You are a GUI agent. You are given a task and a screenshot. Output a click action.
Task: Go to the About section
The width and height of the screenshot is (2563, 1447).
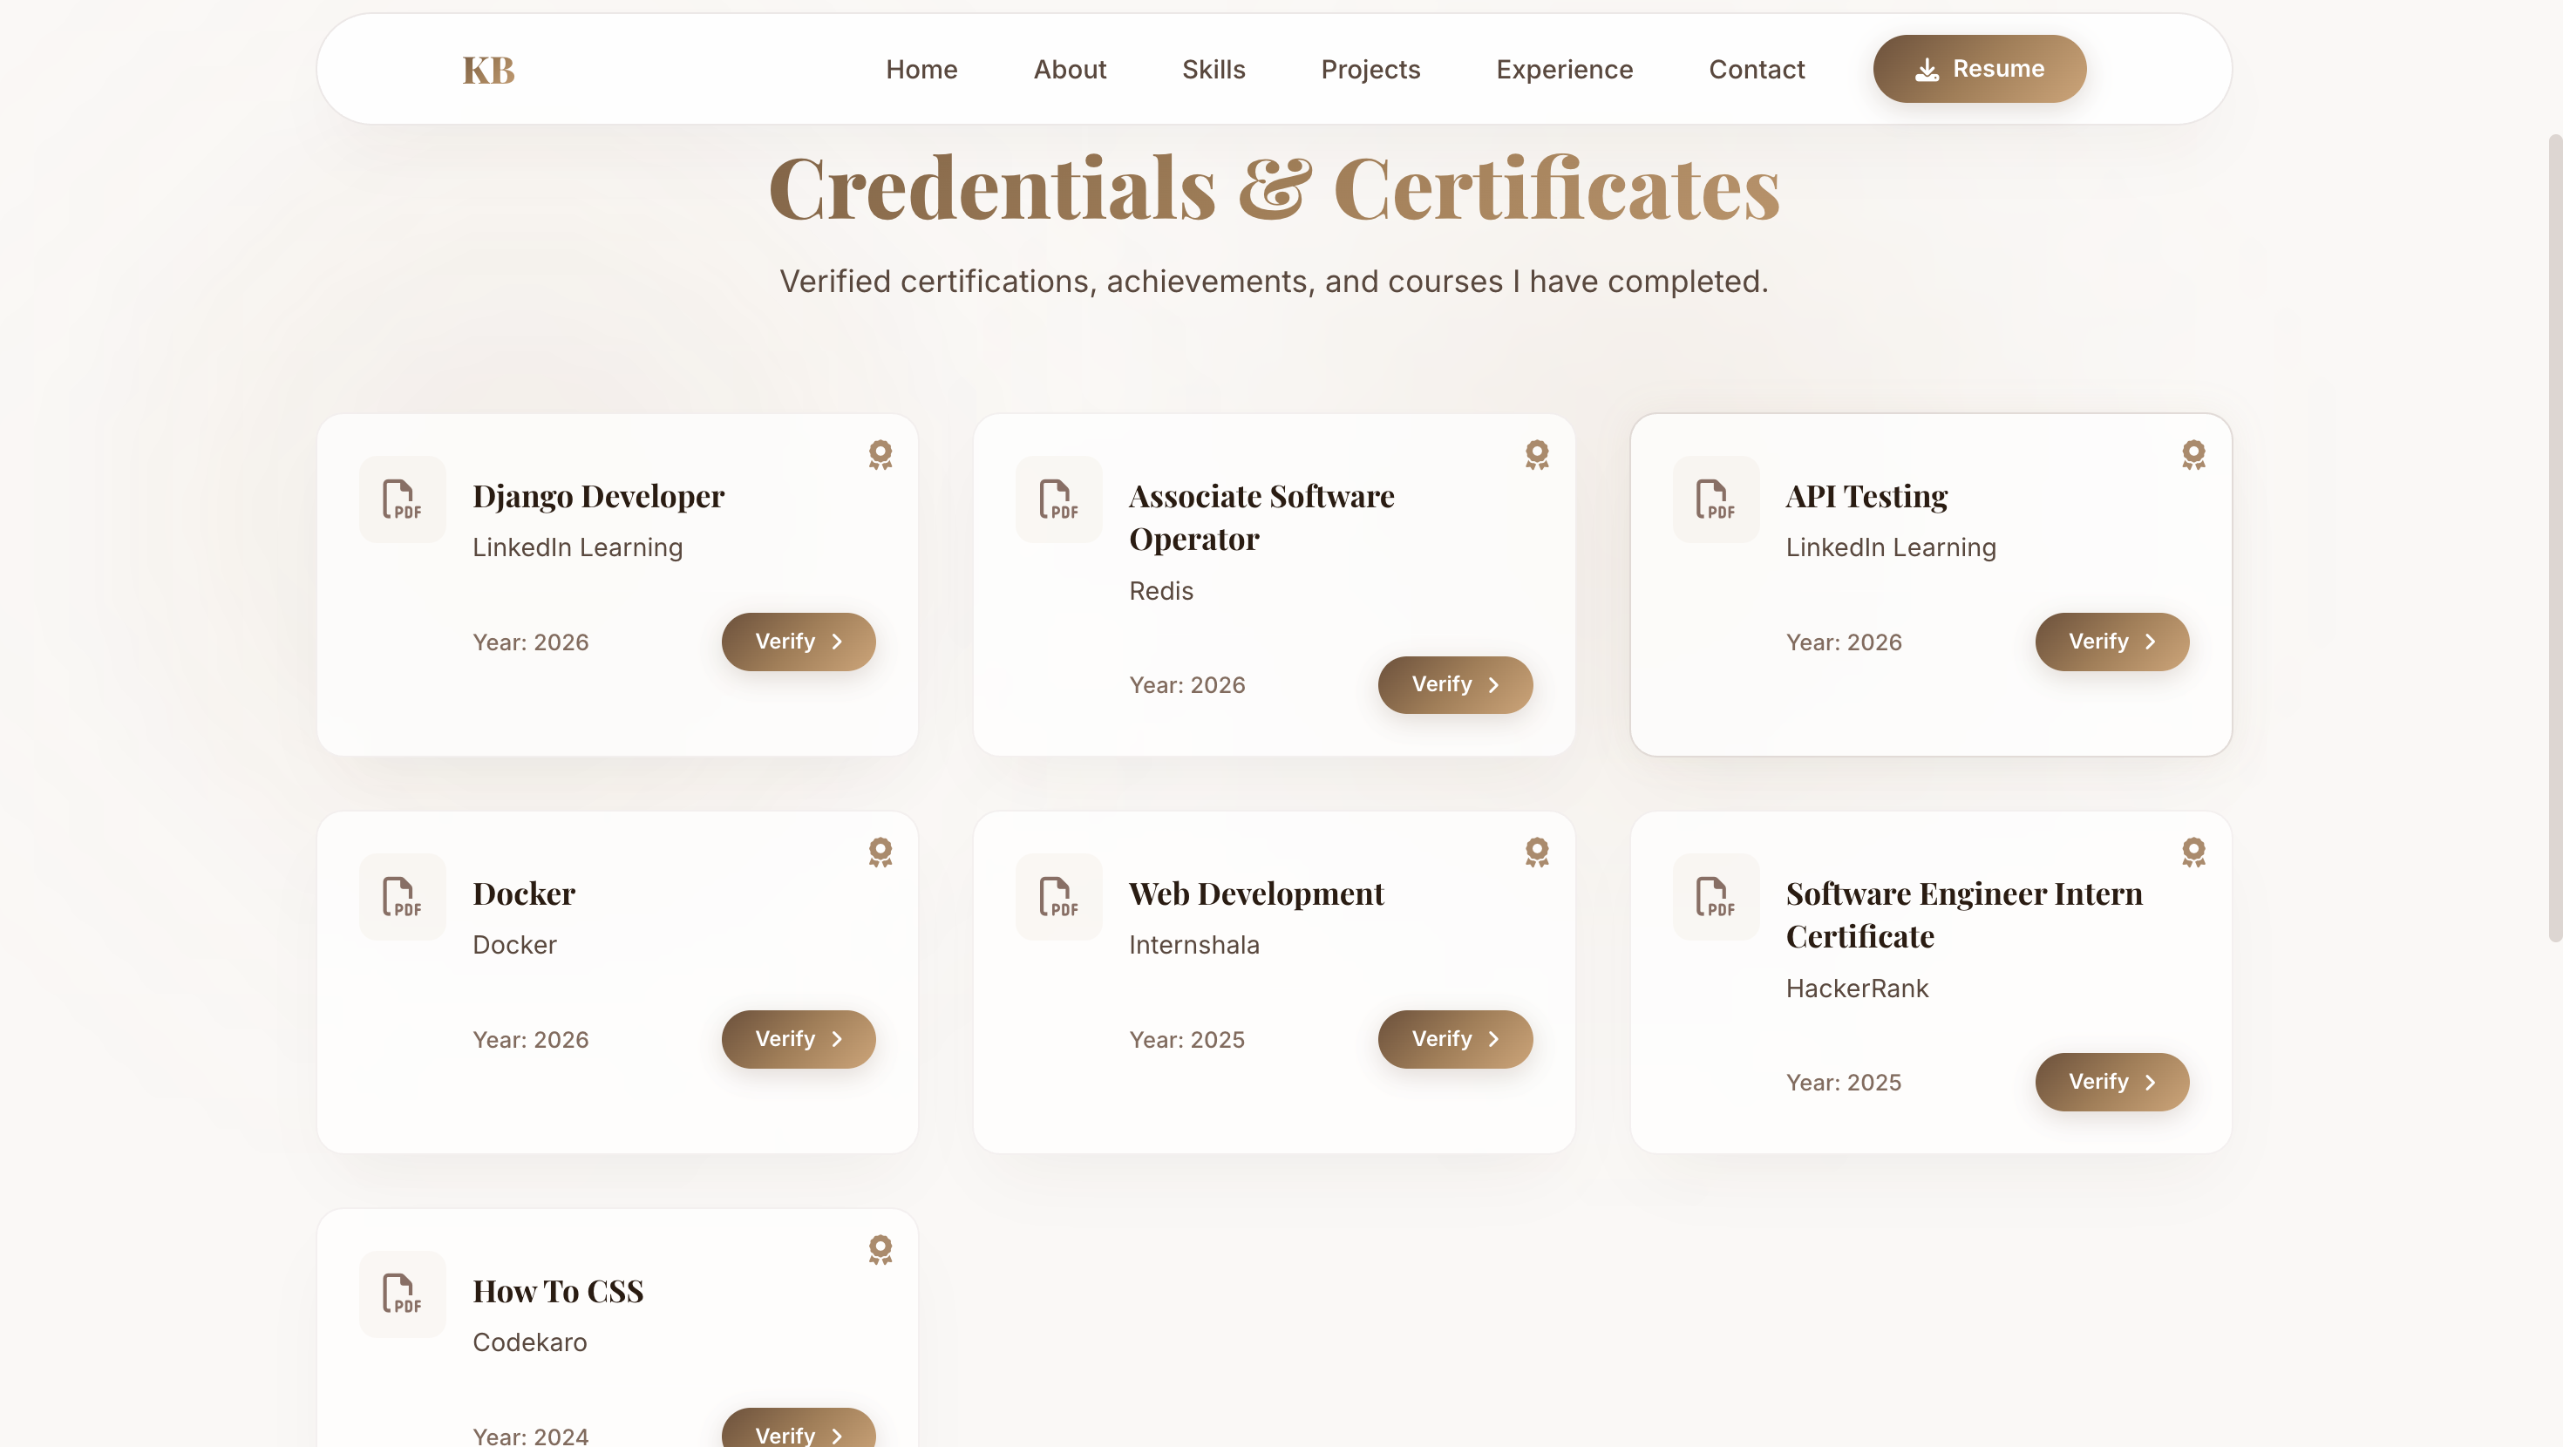click(1070, 70)
